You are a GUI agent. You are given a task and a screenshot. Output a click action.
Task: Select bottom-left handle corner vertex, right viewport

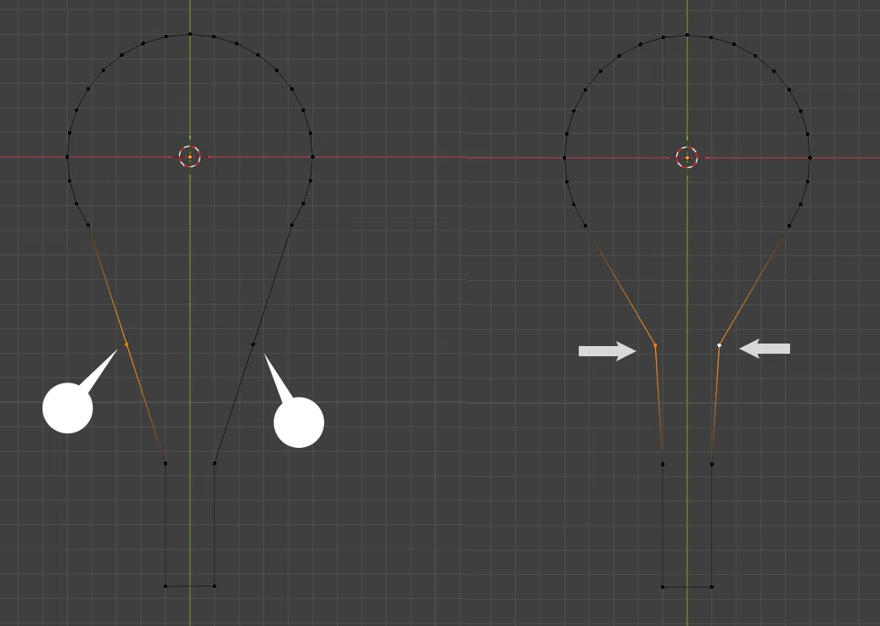click(662, 587)
